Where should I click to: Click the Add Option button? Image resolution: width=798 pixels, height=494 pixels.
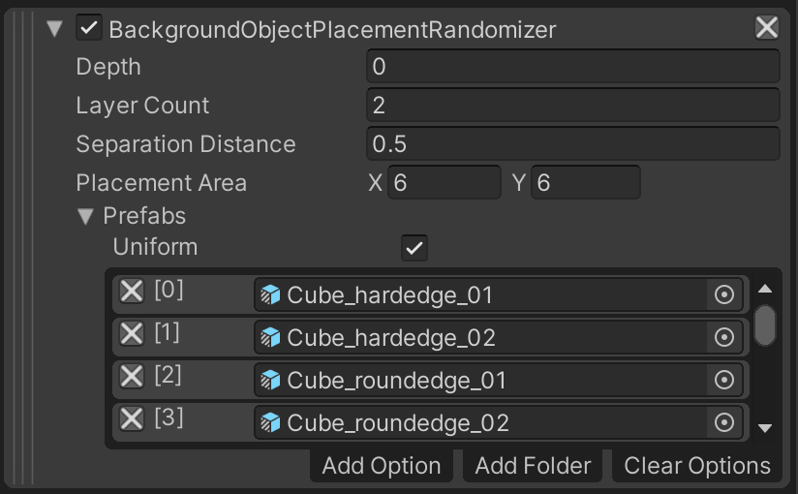(x=382, y=466)
